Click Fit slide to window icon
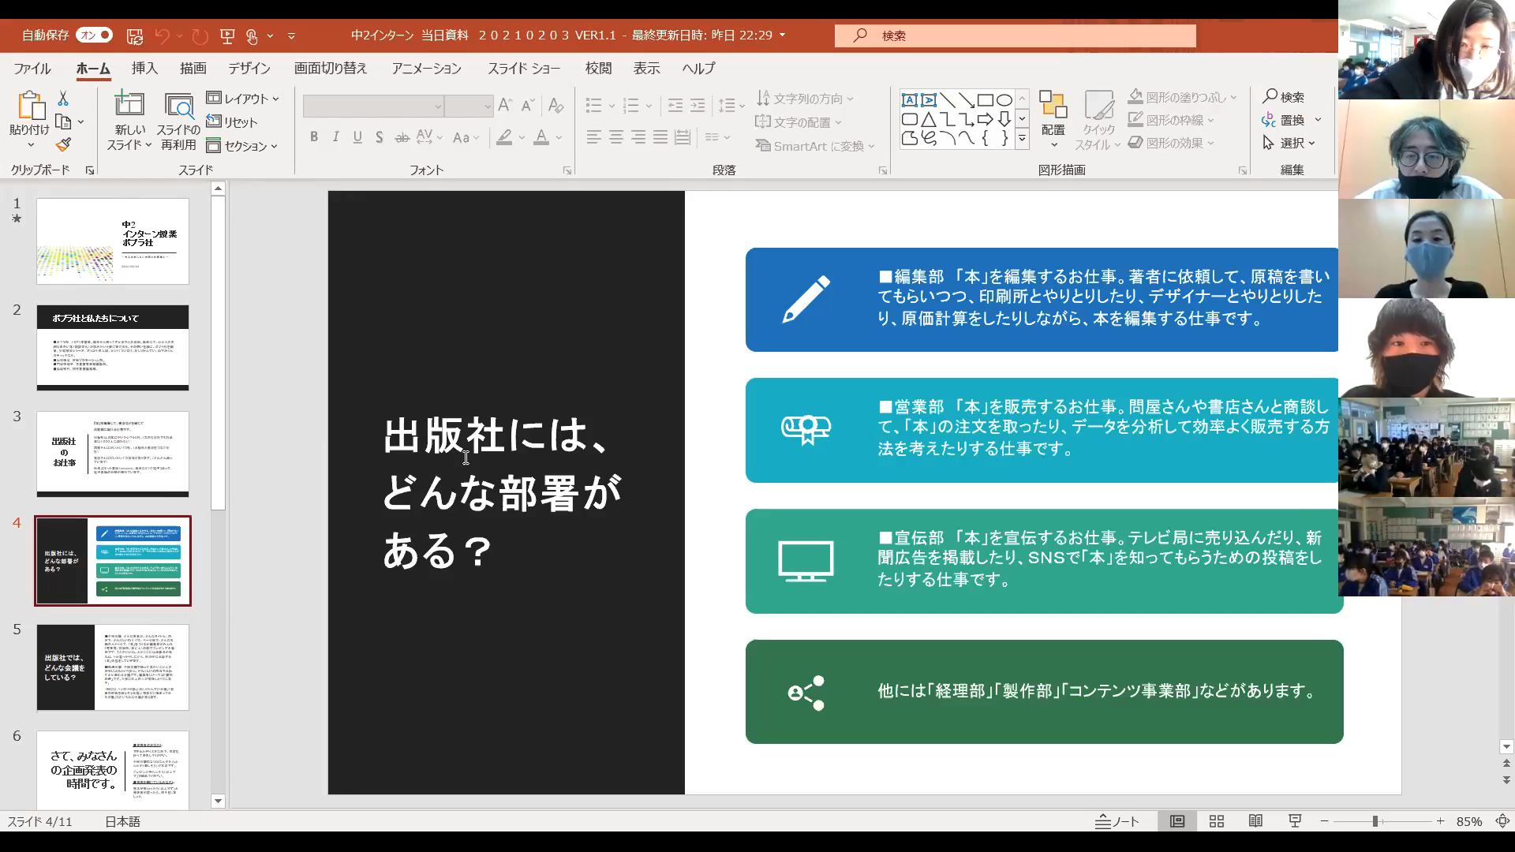This screenshot has height=852, width=1515. point(1502,821)
